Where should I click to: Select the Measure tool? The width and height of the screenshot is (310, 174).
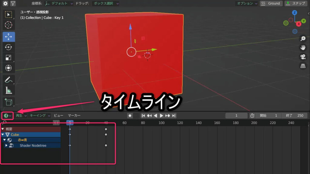[x=8, y=90]
